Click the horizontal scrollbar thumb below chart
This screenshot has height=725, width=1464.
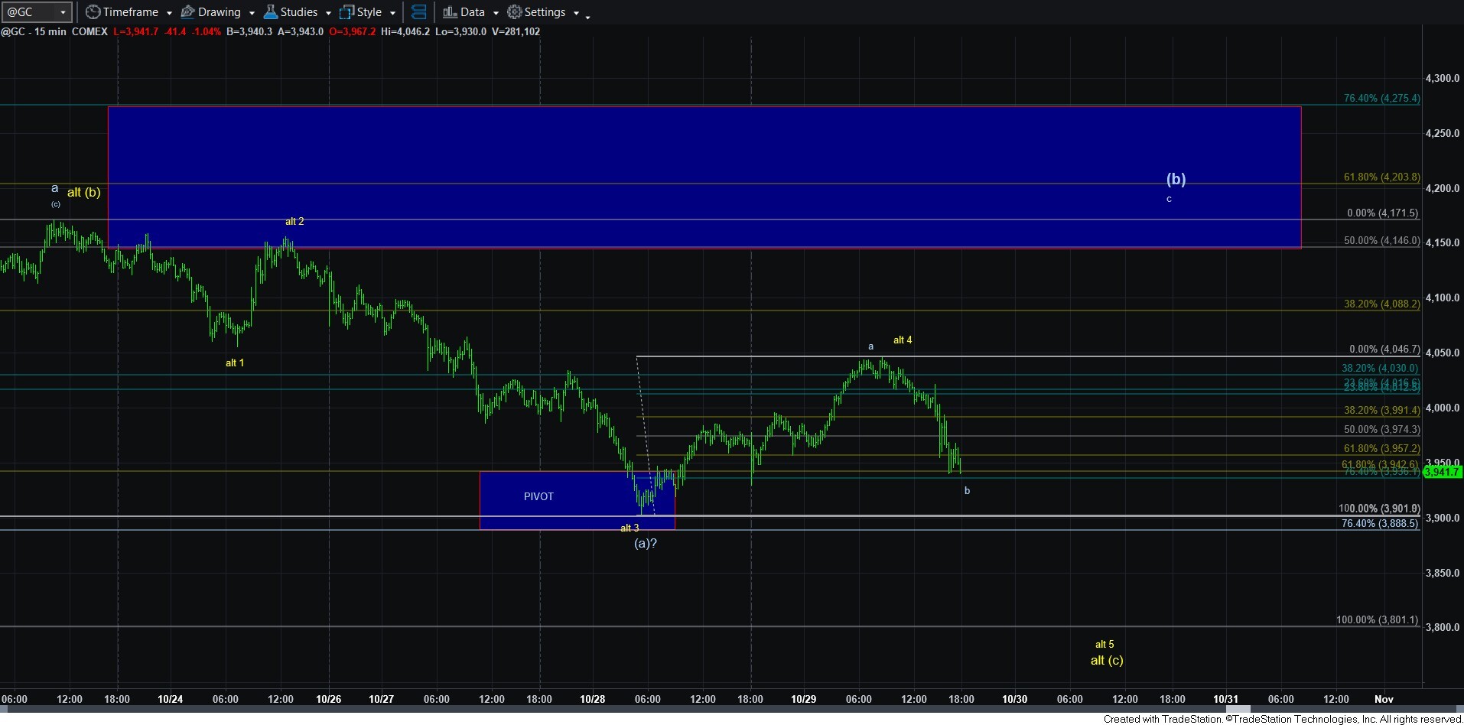tap(1236, 709)
